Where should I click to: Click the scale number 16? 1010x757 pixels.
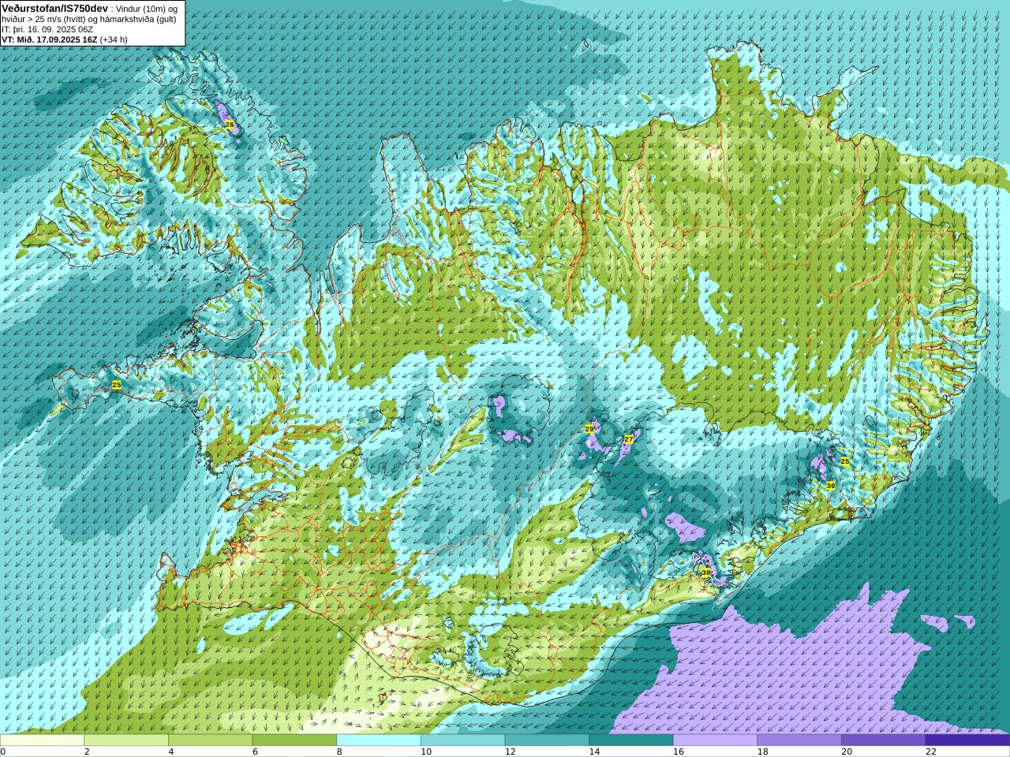[x=678, y=751]
